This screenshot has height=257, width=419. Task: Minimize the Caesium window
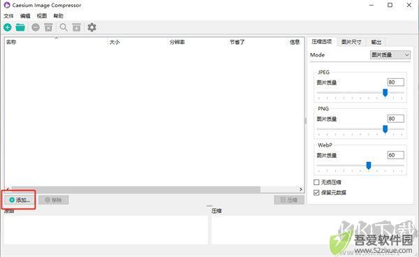point(372,5)
